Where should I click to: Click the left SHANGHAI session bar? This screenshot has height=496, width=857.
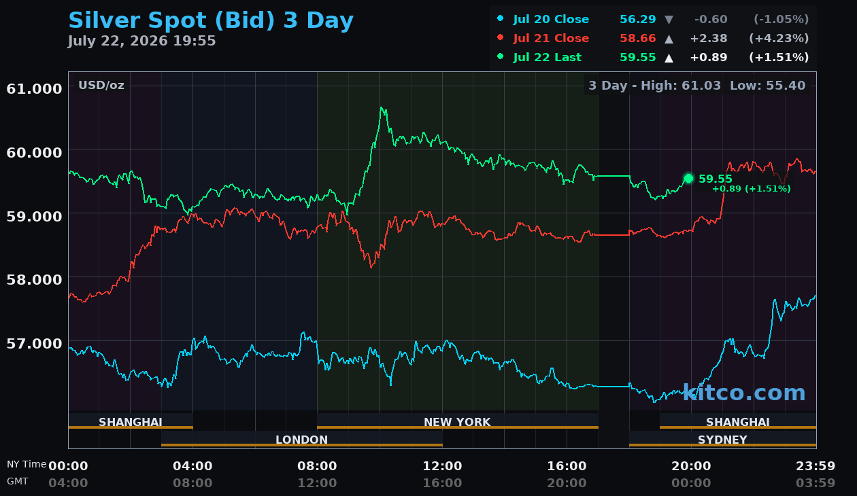(131, 422)
